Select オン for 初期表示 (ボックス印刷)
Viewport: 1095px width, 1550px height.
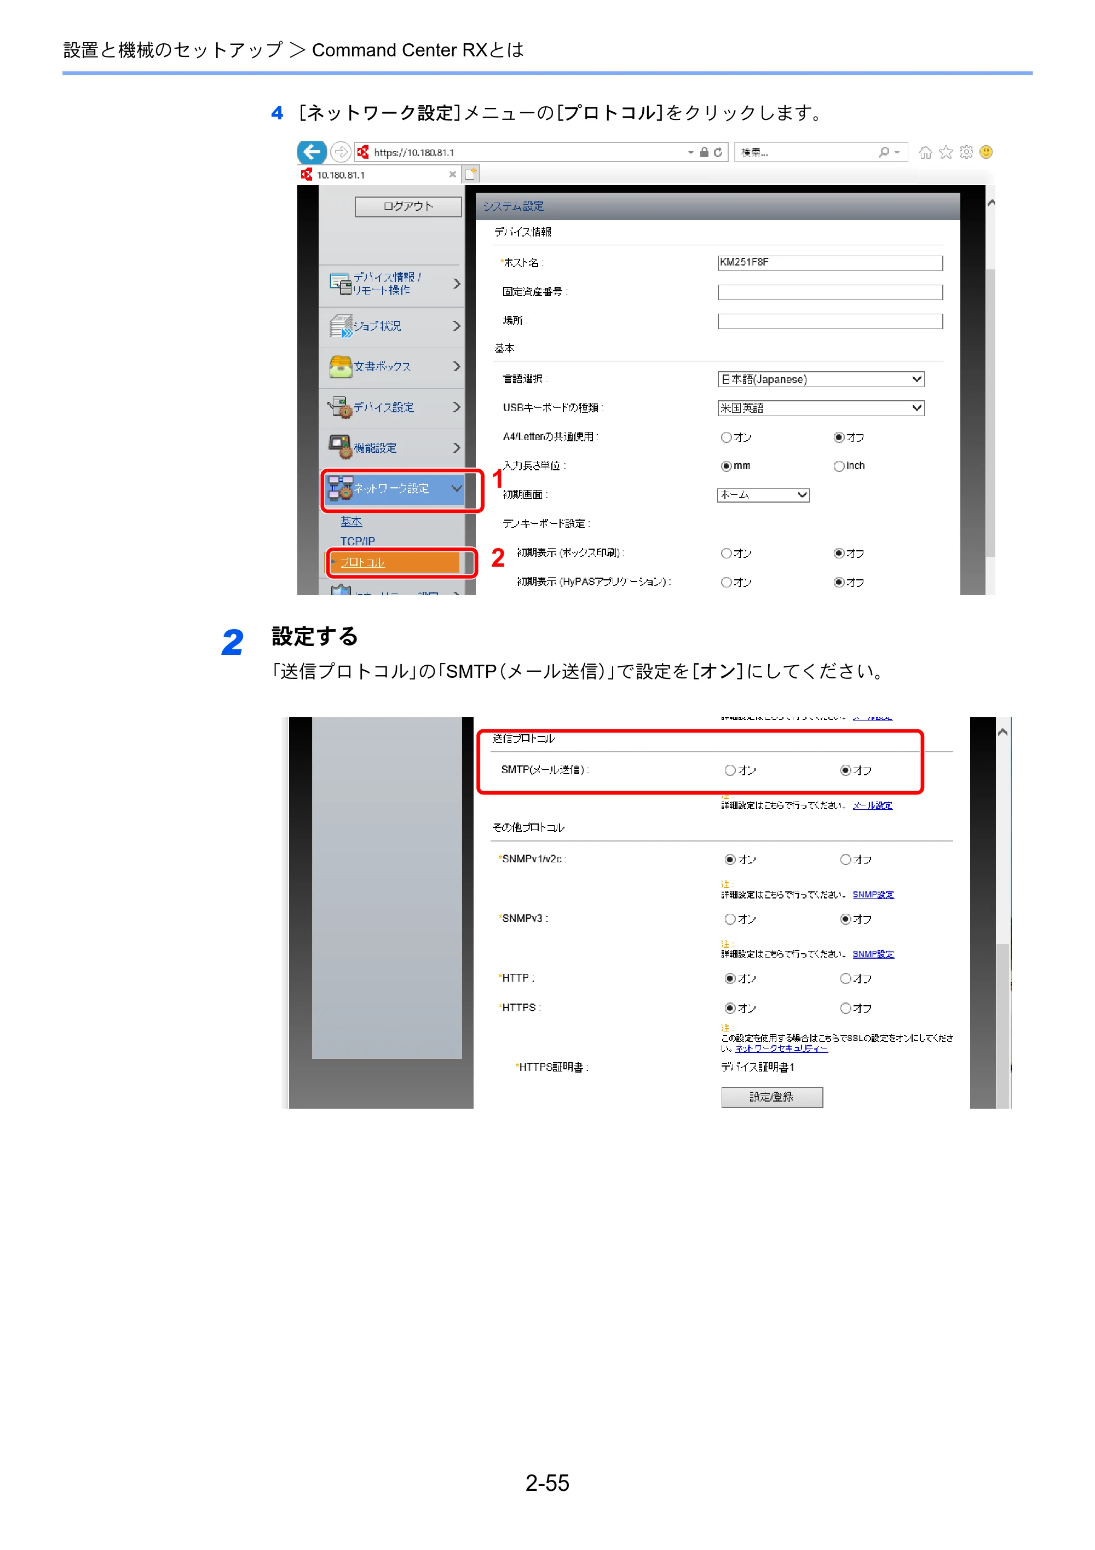point(726,553)
